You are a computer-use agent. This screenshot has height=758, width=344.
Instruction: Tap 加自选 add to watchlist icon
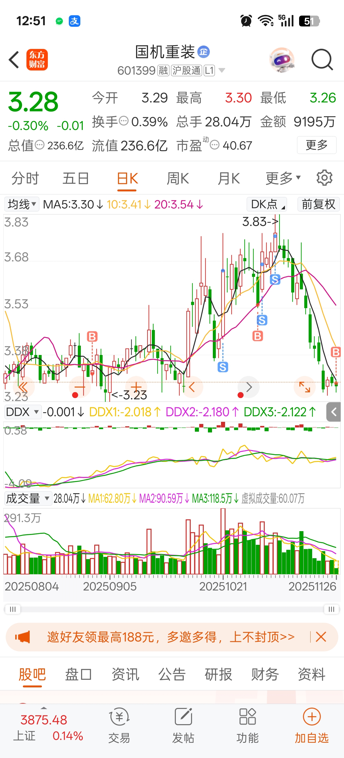coord(311,726)
